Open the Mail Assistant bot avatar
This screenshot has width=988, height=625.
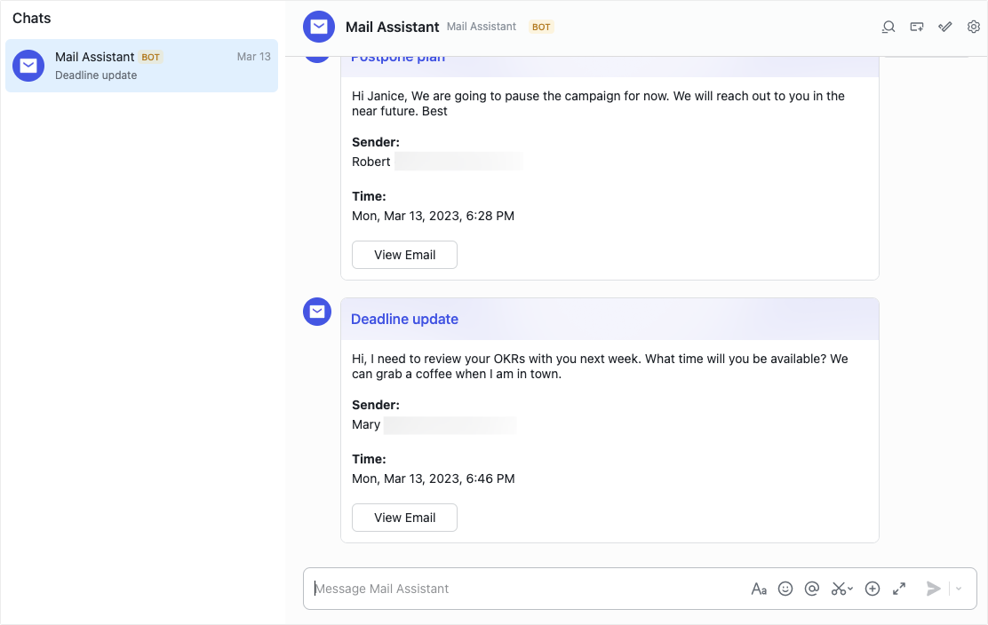[x=318, y=27]
